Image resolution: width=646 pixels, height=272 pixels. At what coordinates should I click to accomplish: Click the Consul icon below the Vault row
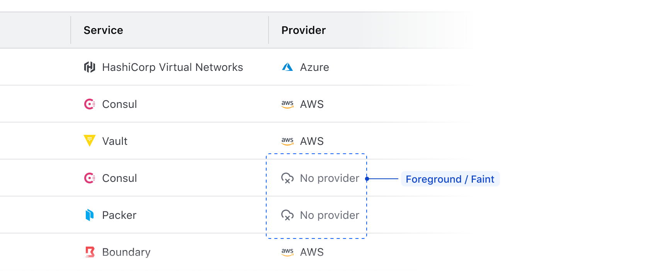tap(90, 178)
